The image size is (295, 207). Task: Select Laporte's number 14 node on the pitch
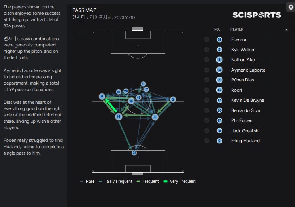point(119,116)
